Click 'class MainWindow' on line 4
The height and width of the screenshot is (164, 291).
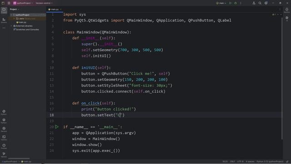(x=81, y=32)
